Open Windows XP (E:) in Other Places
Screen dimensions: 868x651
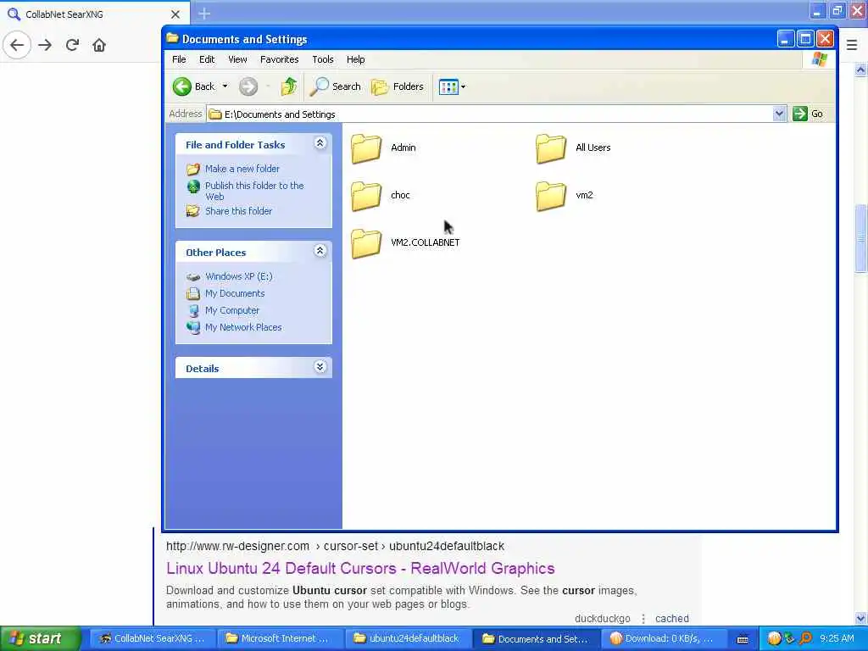click(238, 276)
